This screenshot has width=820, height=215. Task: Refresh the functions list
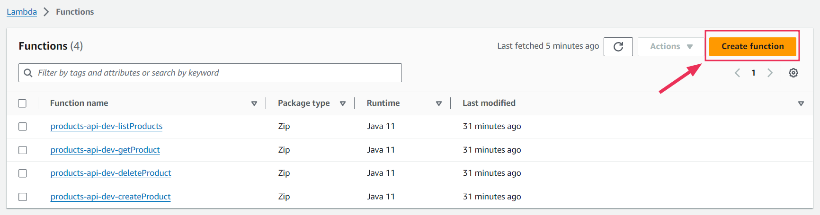[618, 46]
